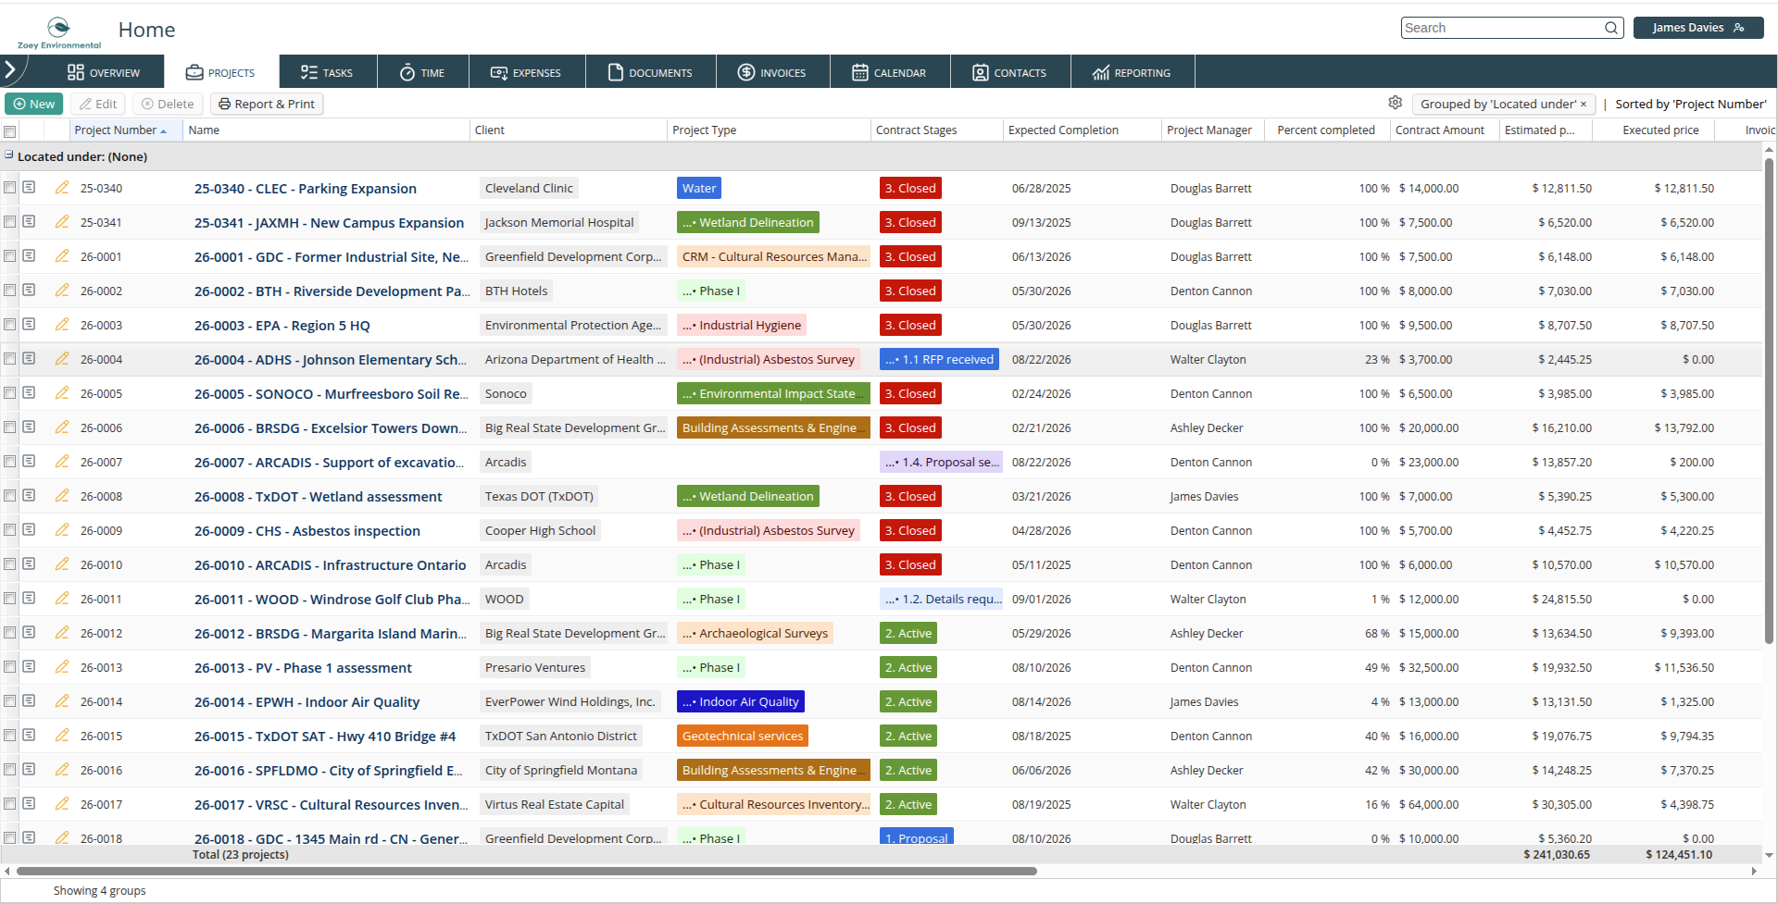Remove the 'Located under' grouping with x
The image size is (1778, 904).
[1584, 105]
